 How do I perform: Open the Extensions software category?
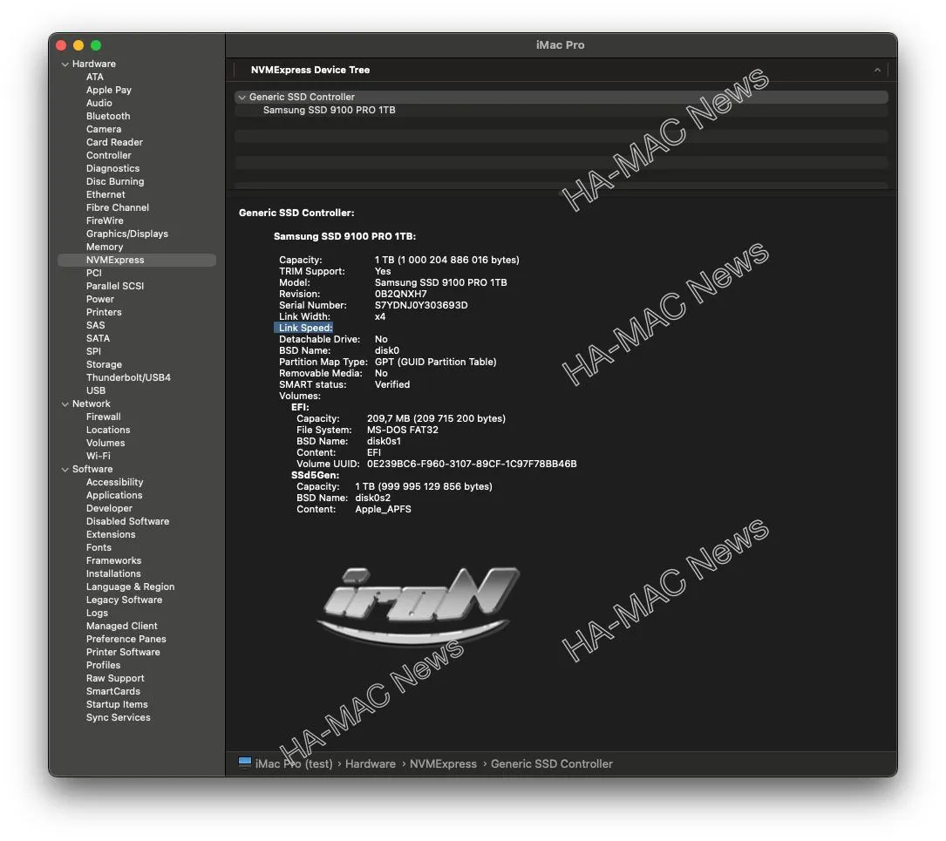coord(111,535)
